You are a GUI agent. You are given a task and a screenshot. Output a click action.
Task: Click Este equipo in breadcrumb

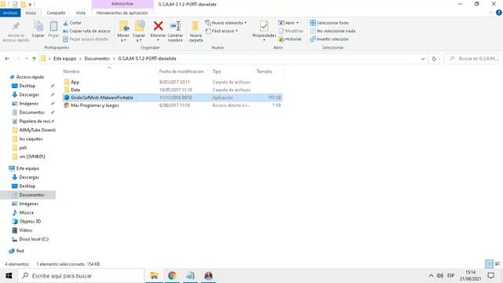click(64, 59)
